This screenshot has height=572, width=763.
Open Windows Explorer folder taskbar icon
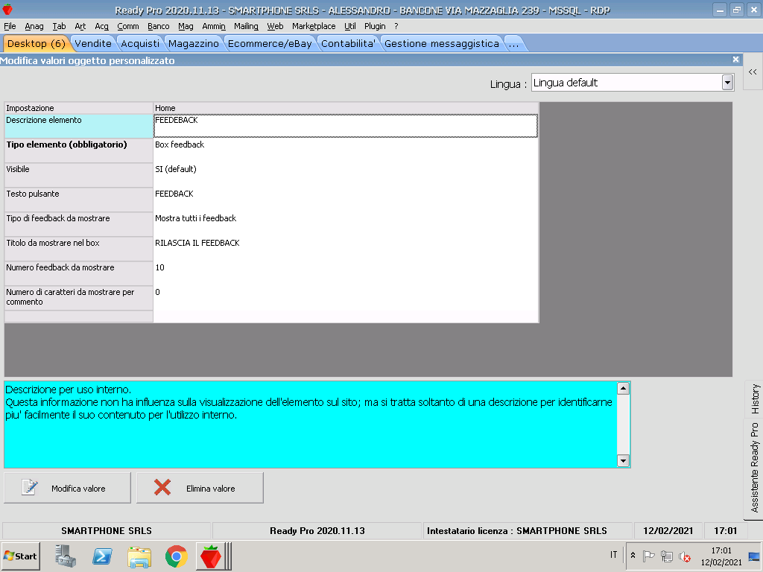click(139, 556)
